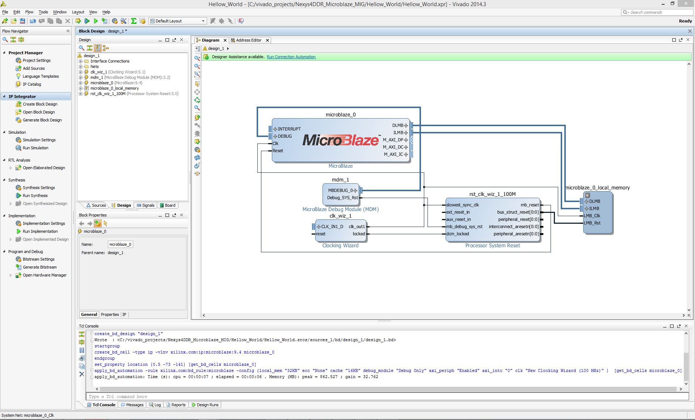The image size is (695, 420).
Task: Click the Clear Tcl Console X icon
Action: click(x=81, y=374)
